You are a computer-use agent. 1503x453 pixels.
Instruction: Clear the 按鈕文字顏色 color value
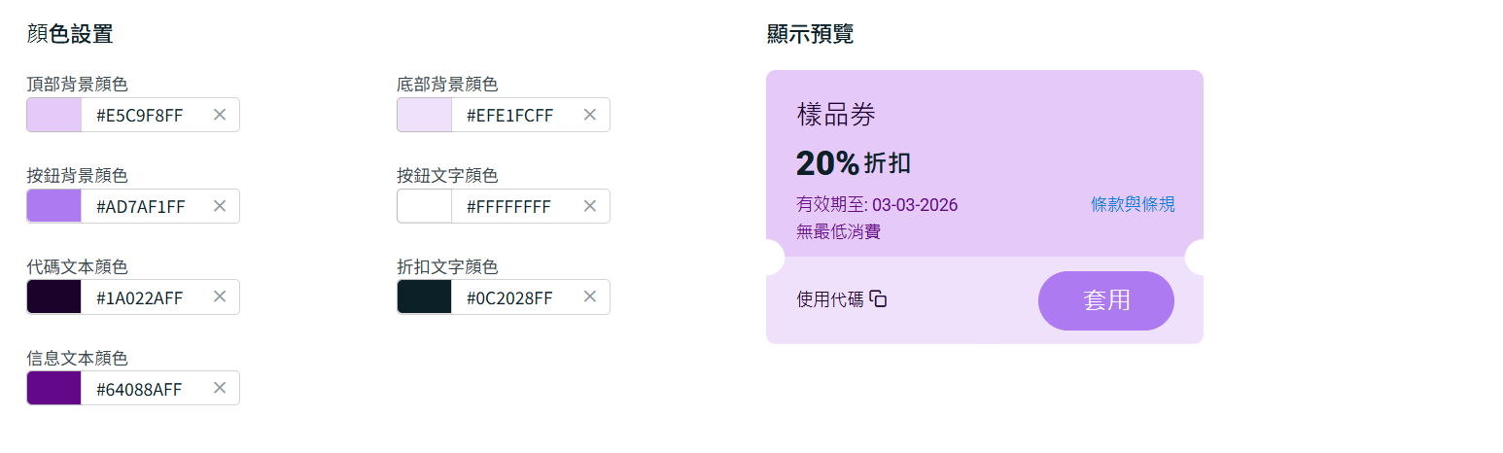[x=590, y=206]
